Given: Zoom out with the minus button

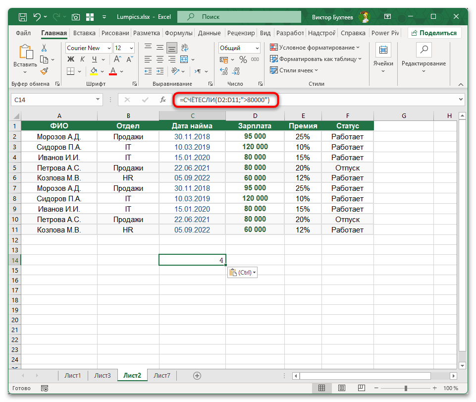Looking at the screenshot, I should 376,388.
